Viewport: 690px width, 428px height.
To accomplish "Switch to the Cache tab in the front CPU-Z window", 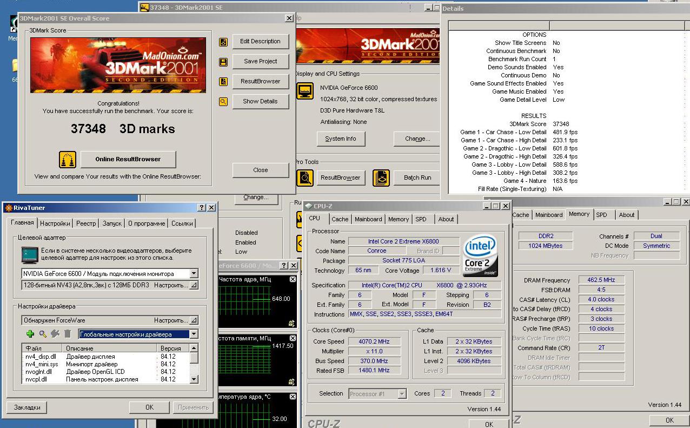I will [340, 219].
